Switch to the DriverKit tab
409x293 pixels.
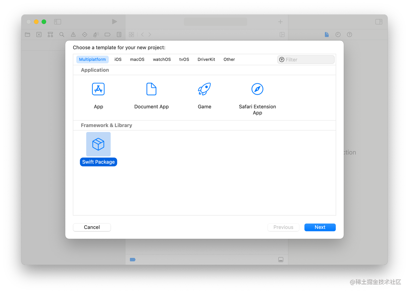pyautogui.click(x=206, y=59)
